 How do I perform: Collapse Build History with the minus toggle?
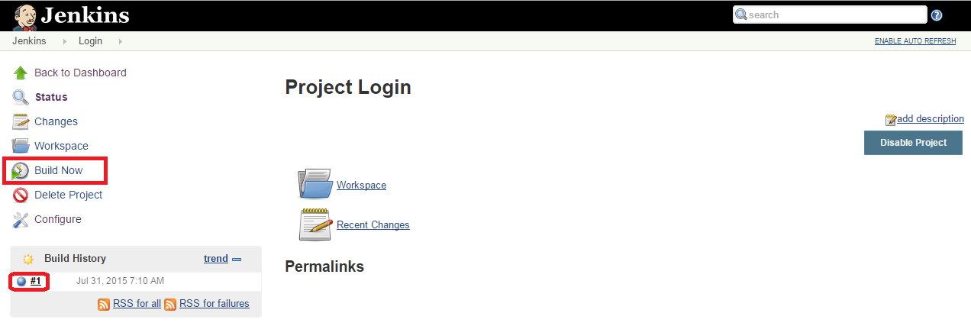click(237, 260)
